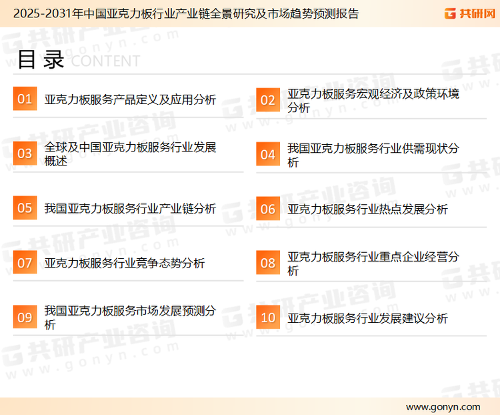Open chapter 全球及中国亚克力板服务行业发展概述

(130, 154)
